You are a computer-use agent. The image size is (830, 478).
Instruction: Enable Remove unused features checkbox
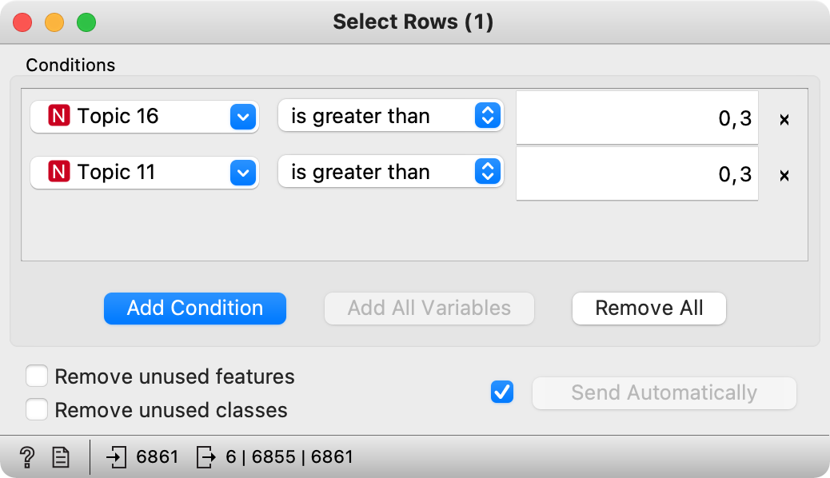(x=37, y=376)
